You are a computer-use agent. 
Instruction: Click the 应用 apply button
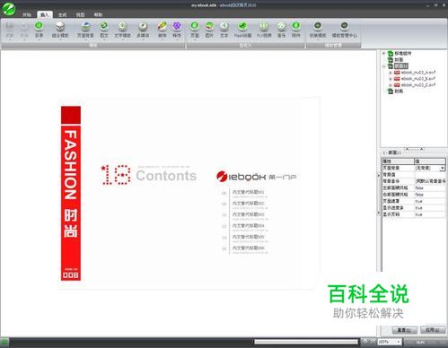coord(433,330)
